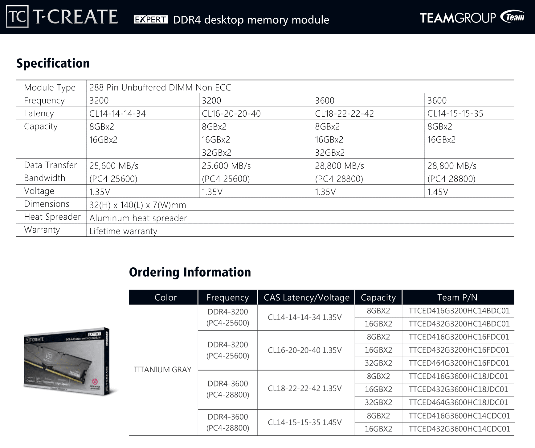Select part number TTCED416G3200HC16FDC01
The image size is (535, 448).
point(459,337)
